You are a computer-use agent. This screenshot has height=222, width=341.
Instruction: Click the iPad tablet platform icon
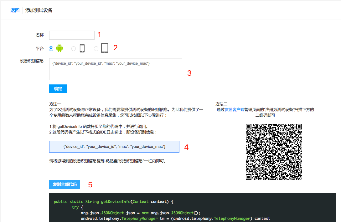[105, 48]
